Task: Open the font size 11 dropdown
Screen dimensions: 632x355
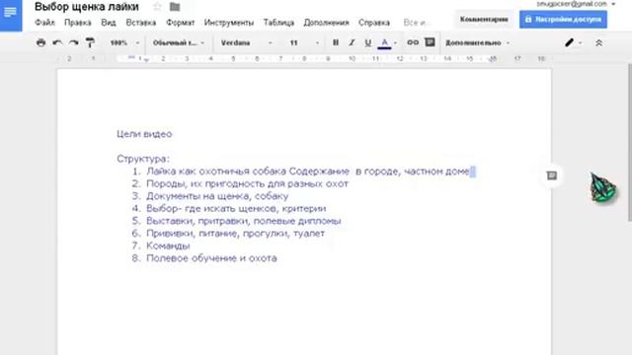Action: pos(304,42)
